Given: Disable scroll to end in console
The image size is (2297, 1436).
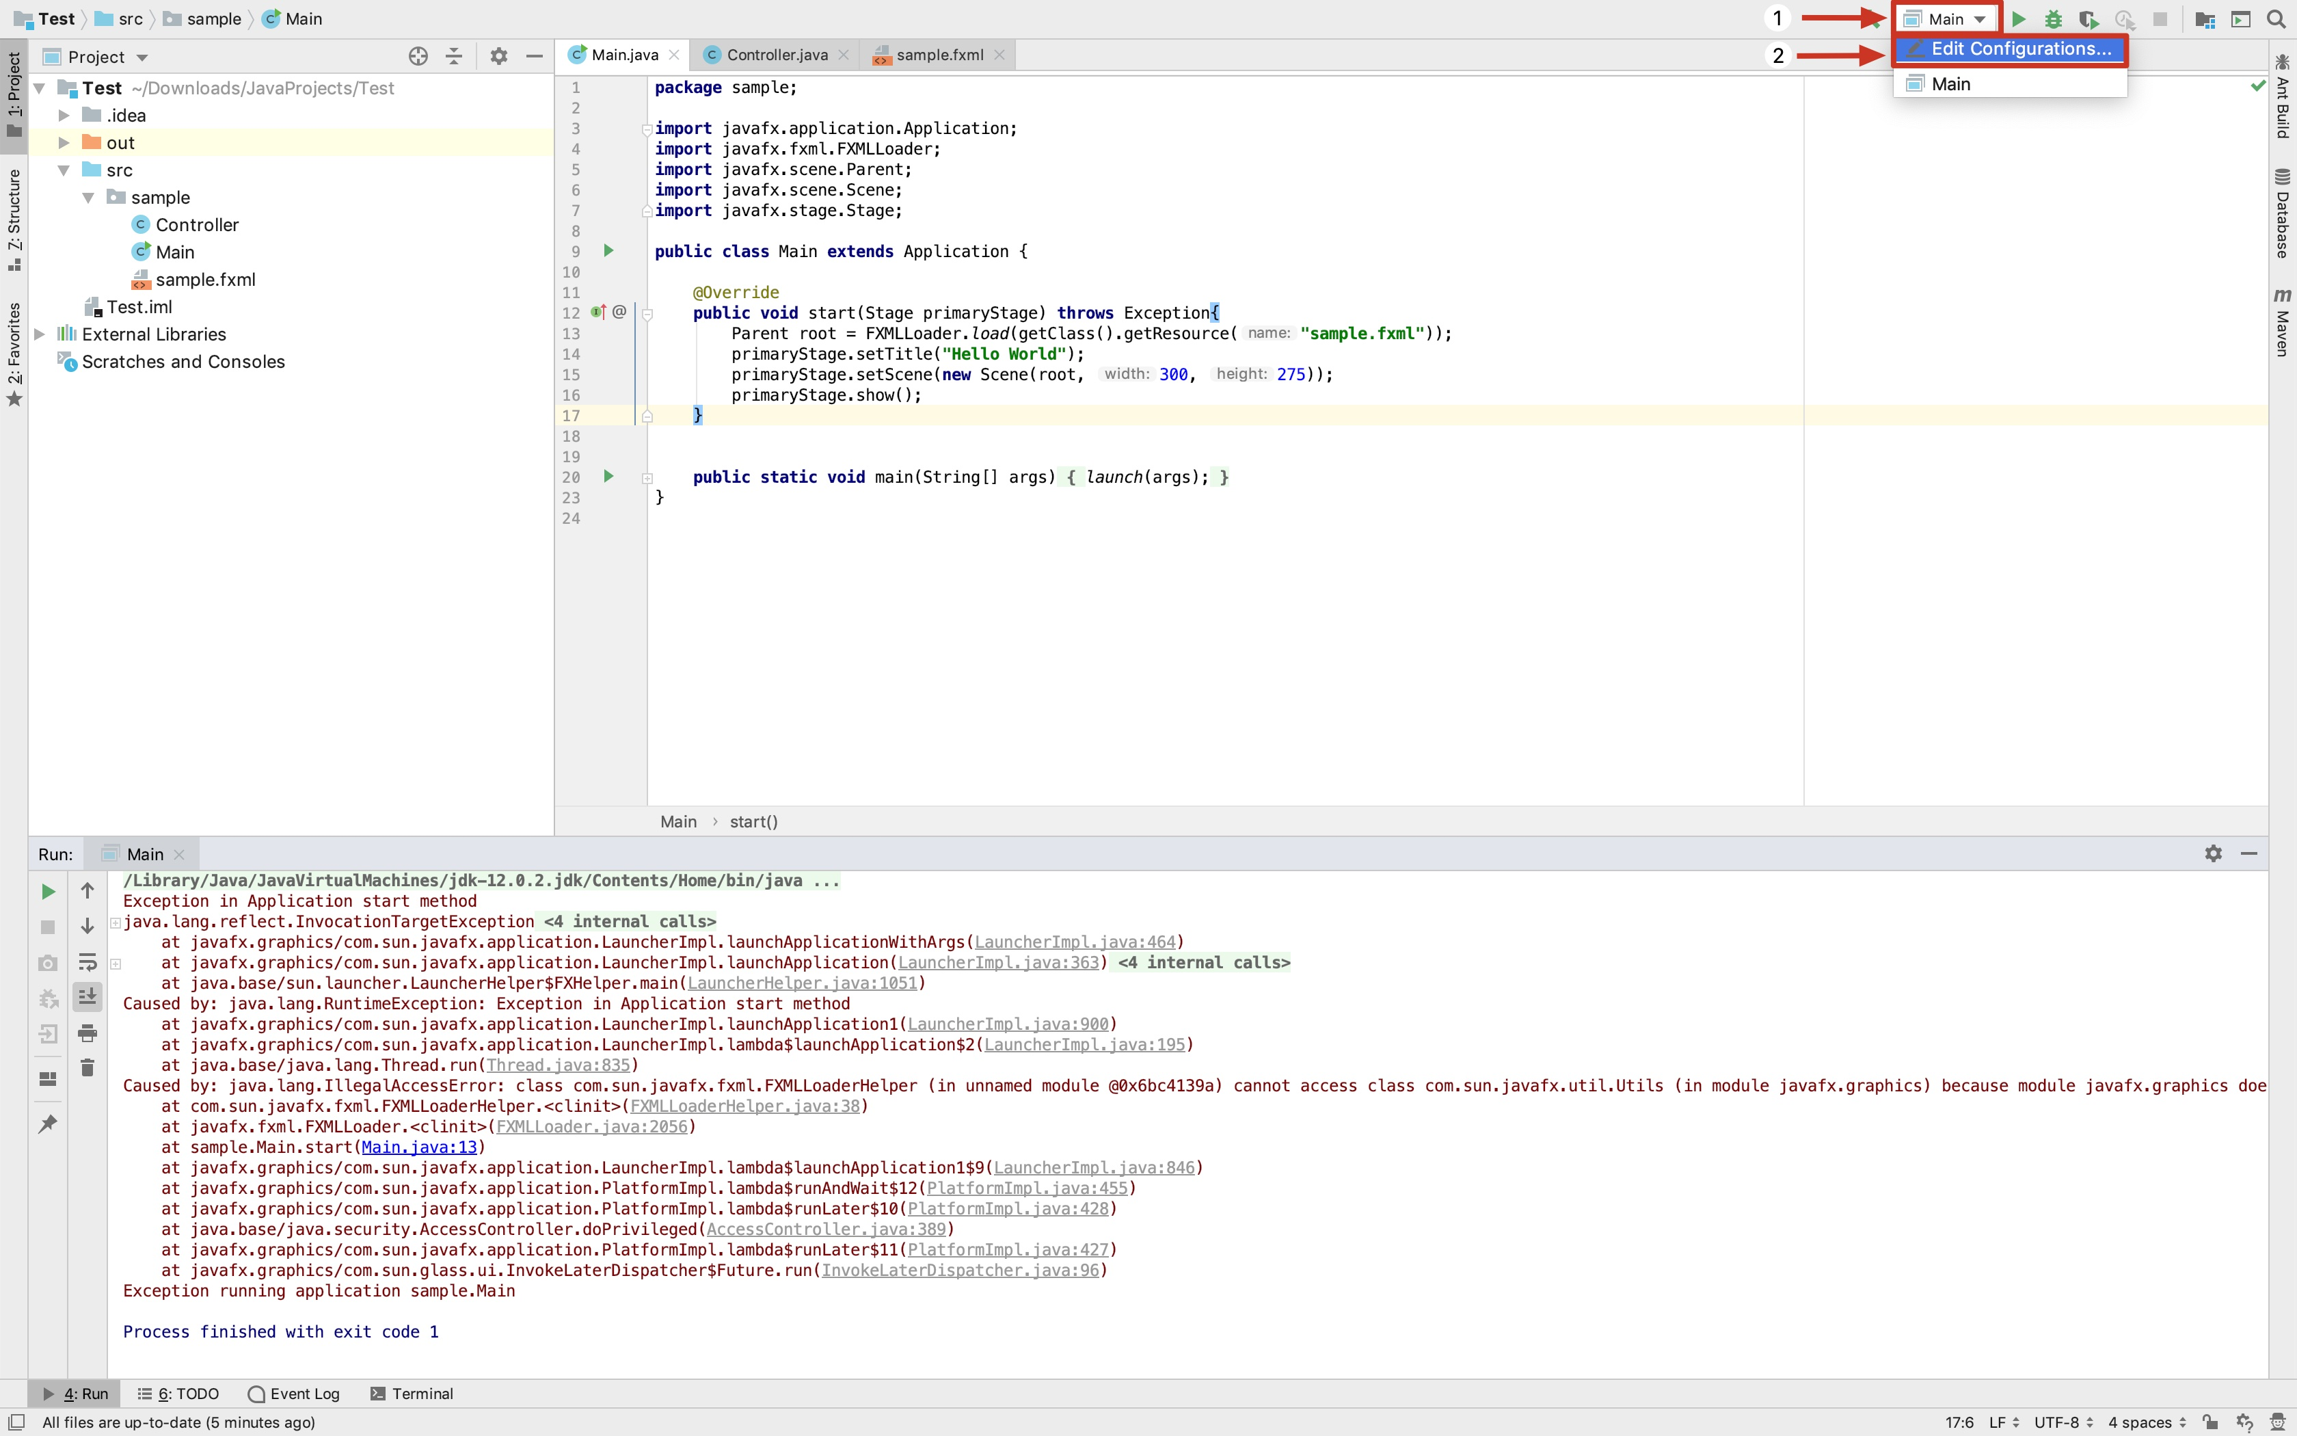Looking at the screenshot, I should tap(88, 996).
